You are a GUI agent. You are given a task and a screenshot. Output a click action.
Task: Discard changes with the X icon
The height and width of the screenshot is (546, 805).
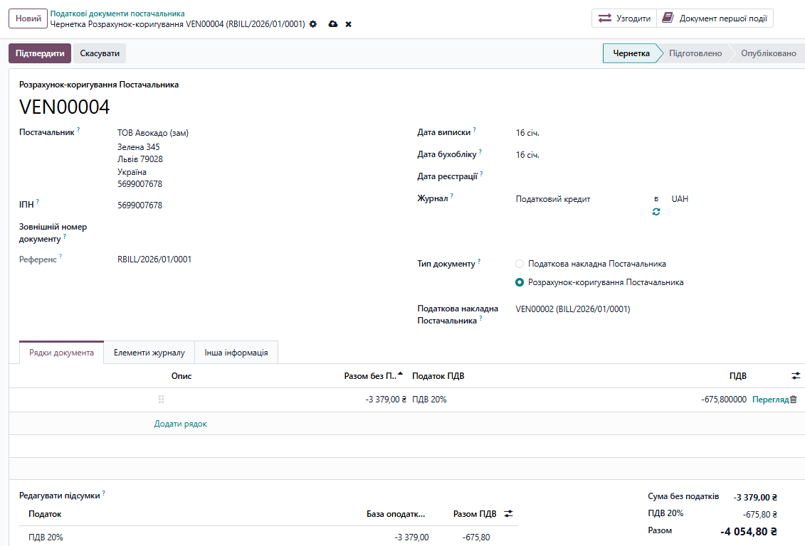(349, 24)
